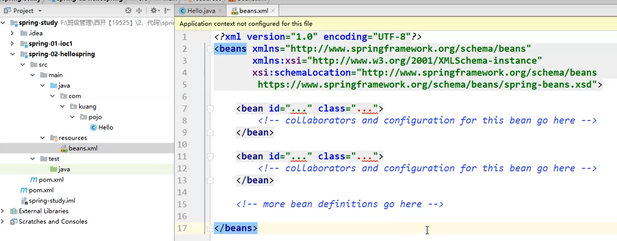The width and height of the screenshot is (617, 241).
Task: Collapse the kuang package
Action: click(x=63, y=106)
